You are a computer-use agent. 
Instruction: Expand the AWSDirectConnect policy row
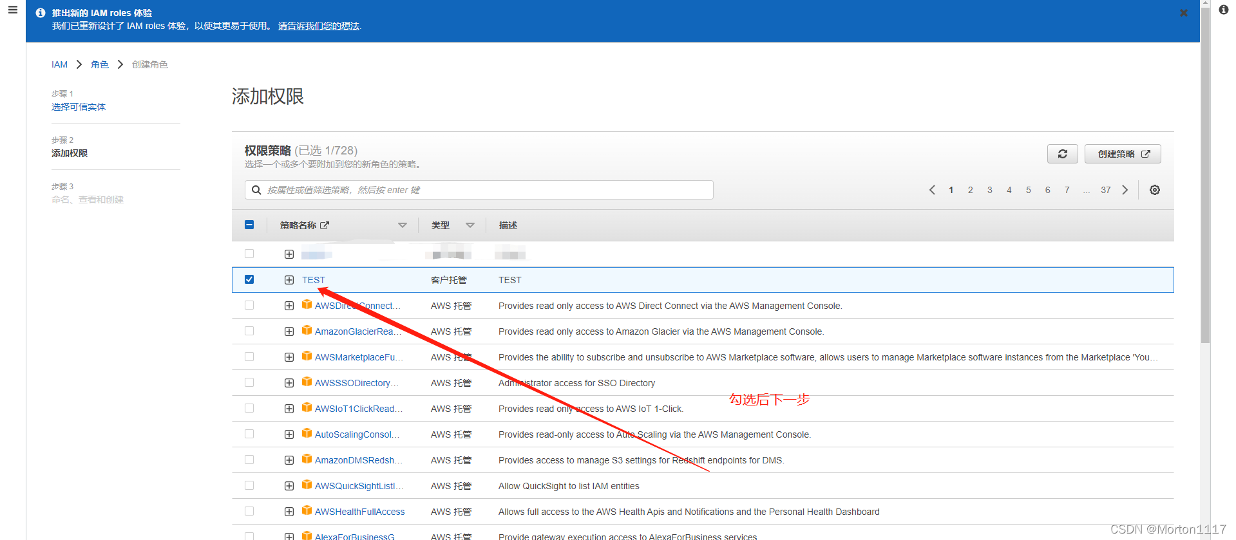coord(289,306)
